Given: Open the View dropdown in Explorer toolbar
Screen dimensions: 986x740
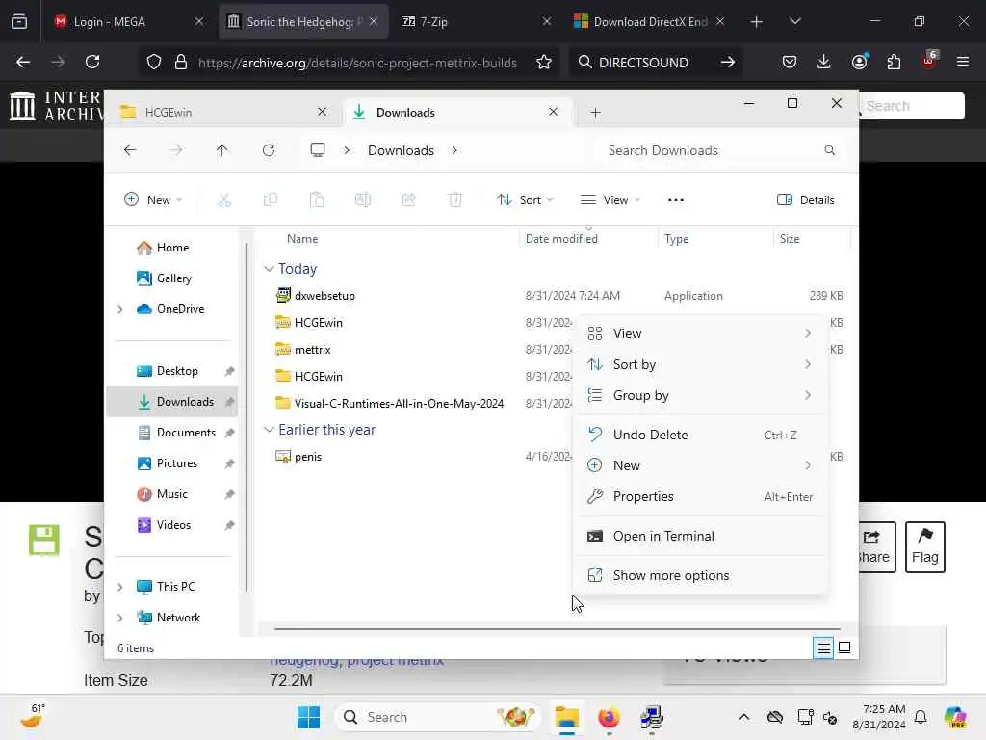Looking at the screenshot, I should (x=610, y=200).
